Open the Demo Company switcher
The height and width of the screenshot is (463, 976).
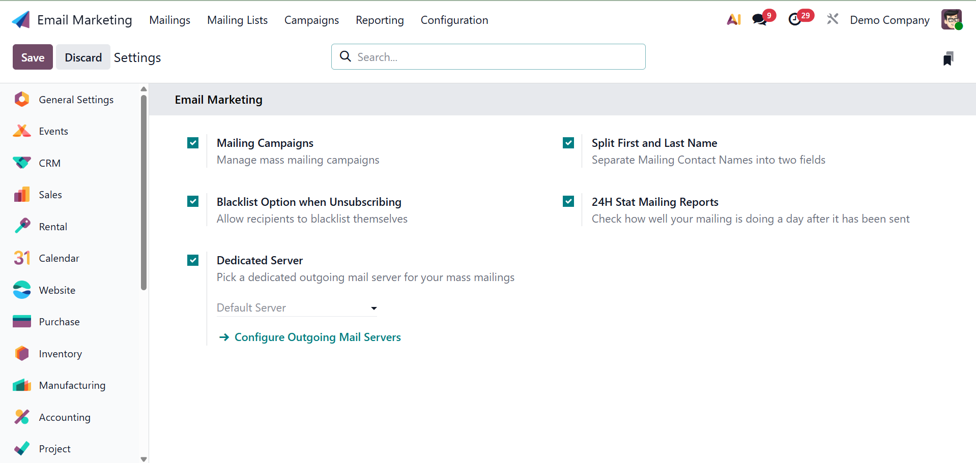pos(889,20)
